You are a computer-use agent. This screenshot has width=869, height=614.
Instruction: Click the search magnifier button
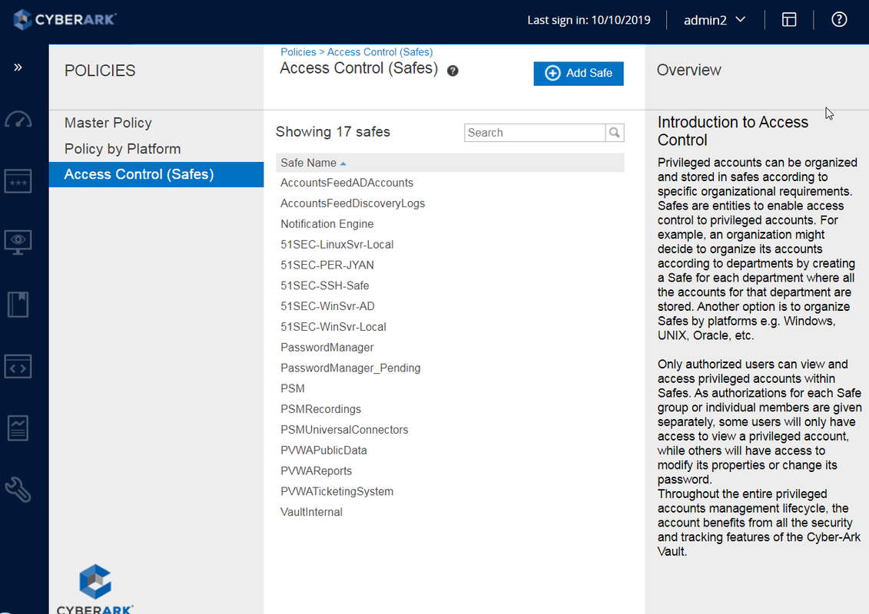coord(615,133)
